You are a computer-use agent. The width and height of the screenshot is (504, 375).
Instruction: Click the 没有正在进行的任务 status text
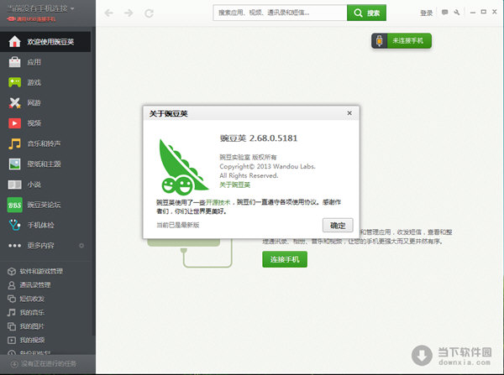click(x=49, y=364)
